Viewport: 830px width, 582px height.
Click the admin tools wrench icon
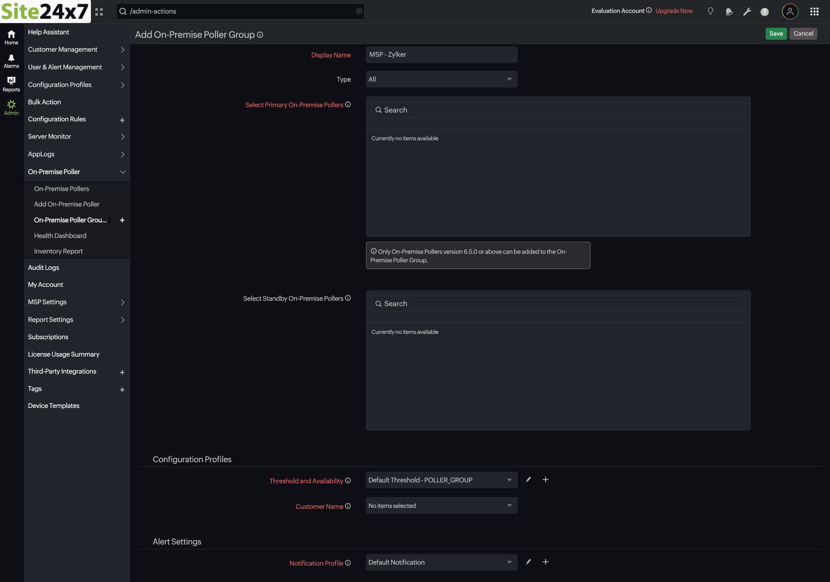(x=747, y=11)
